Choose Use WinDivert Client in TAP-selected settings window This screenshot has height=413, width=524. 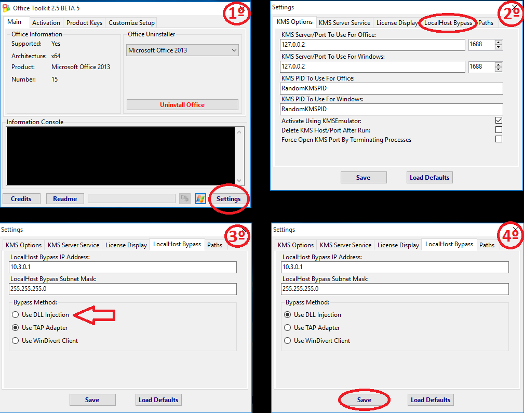(16, 341)
